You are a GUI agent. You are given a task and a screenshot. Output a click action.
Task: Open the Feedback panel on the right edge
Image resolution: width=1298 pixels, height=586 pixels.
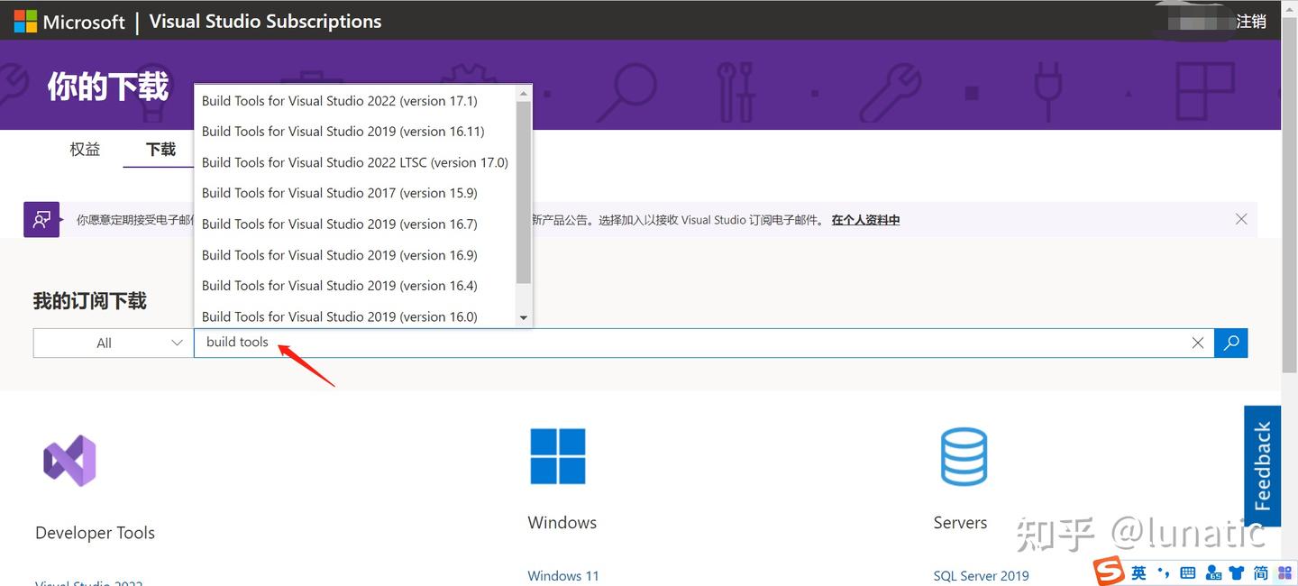(x=1262, y=466)
